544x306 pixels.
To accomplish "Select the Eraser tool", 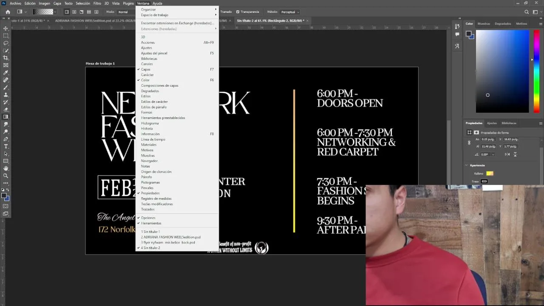I will point(6,109).
